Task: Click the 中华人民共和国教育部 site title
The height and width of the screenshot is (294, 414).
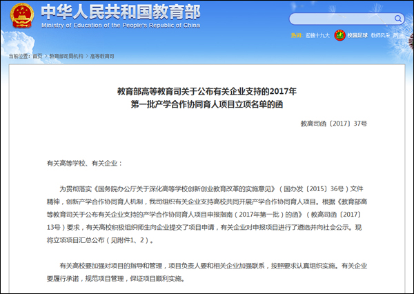Action: (121, 12)
